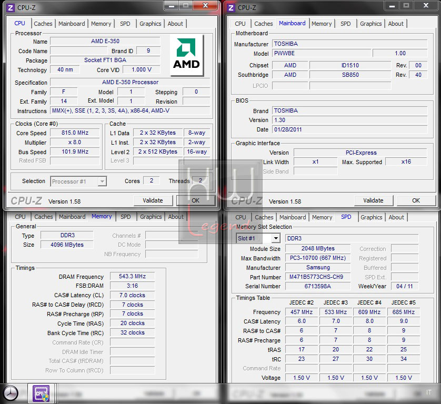Open SPD tab in the Memory window
This screenshot has height=404, width=441.
coord(126,217)
